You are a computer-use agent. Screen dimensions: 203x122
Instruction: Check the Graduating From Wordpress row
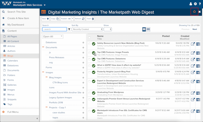click(89, 93)
